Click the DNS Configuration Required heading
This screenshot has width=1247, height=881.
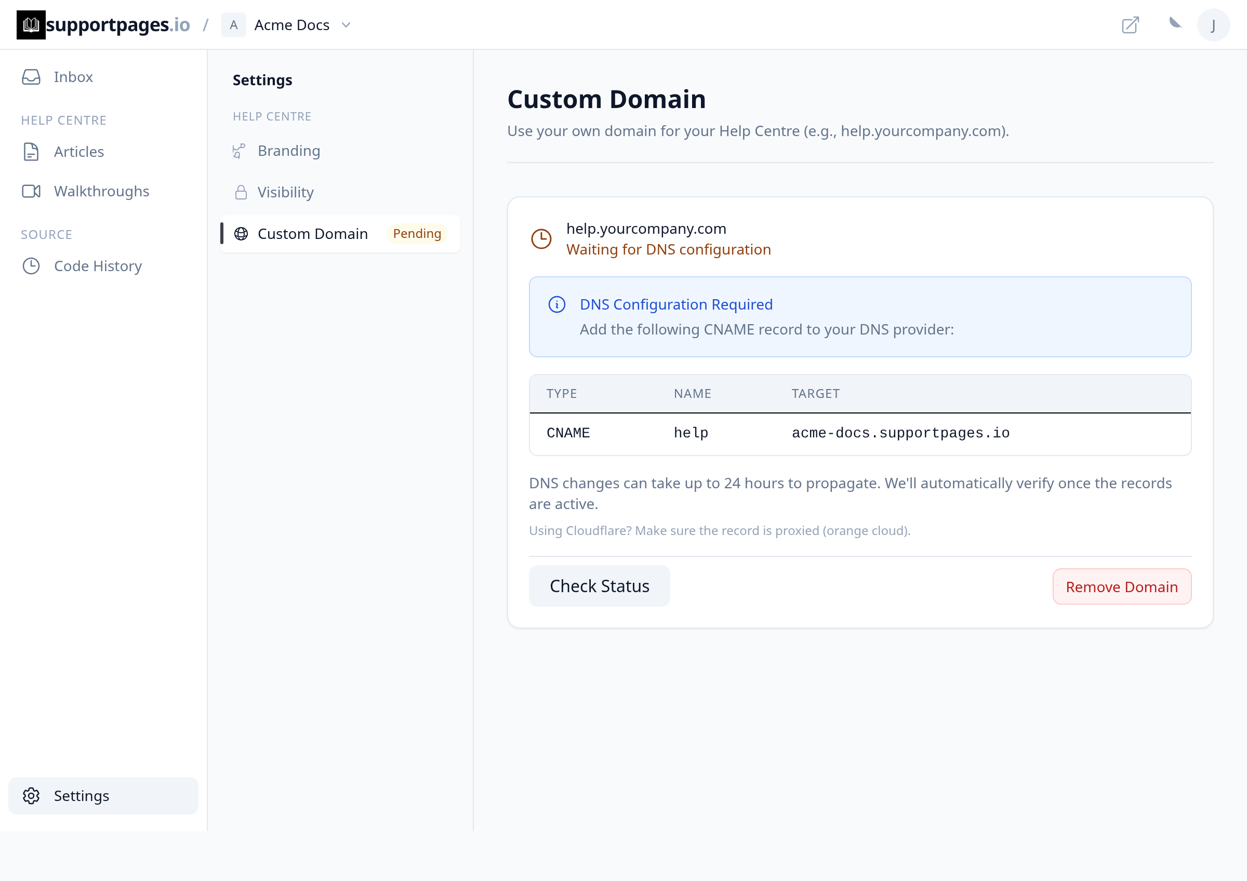[x=676, y=304]
